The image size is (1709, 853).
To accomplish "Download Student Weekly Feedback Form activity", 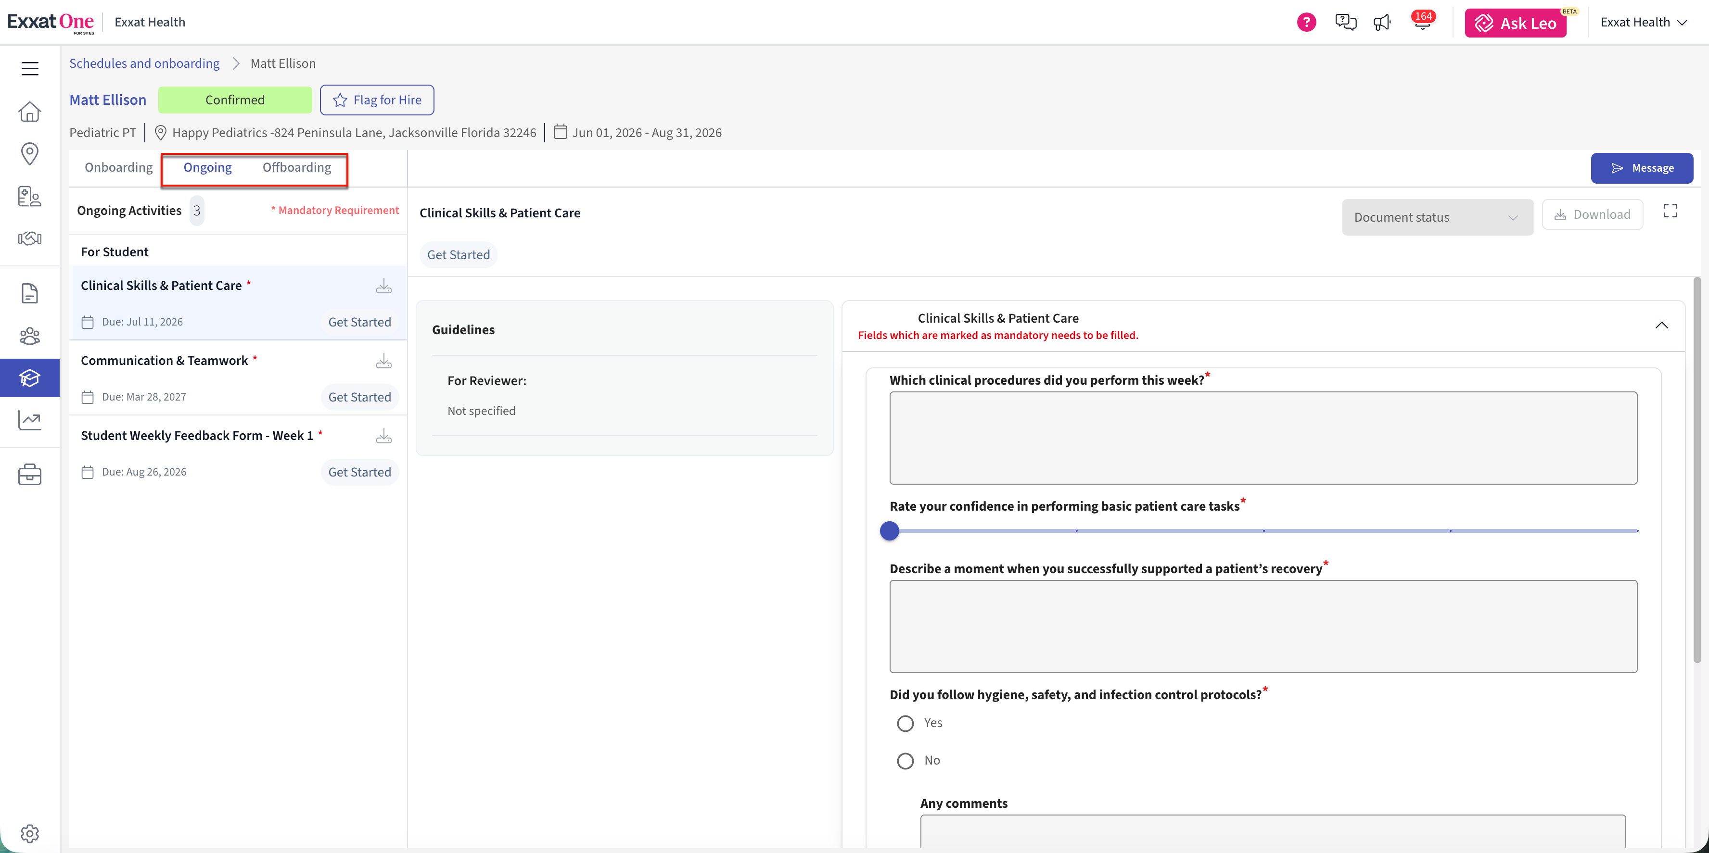I will pyautogui.click(x=383, y=436).
